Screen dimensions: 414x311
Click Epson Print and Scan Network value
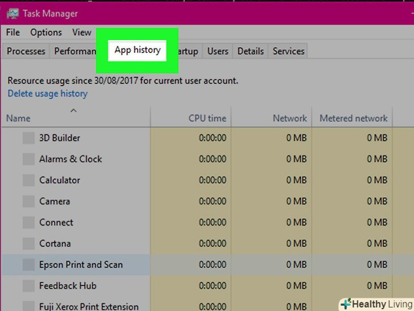tap(296, 265)
